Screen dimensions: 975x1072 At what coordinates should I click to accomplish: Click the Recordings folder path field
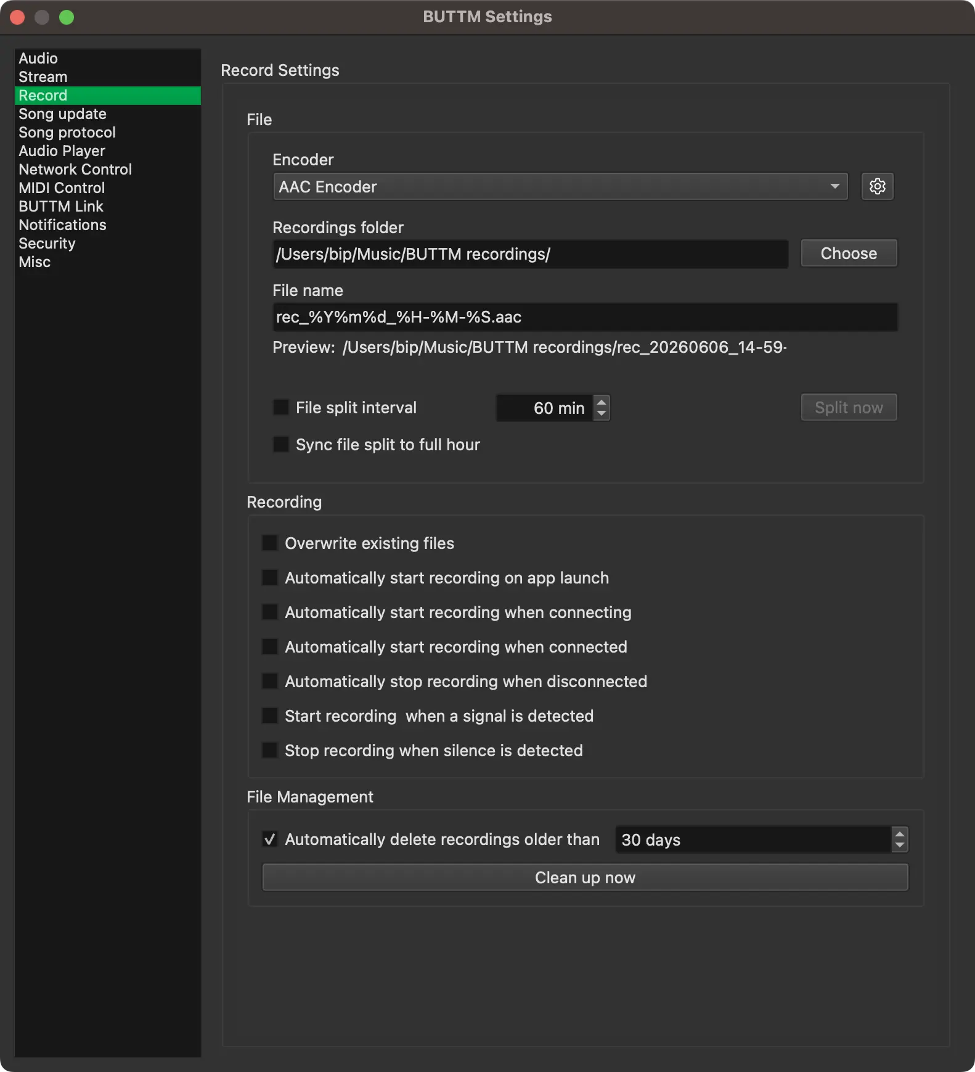(530, 254)
